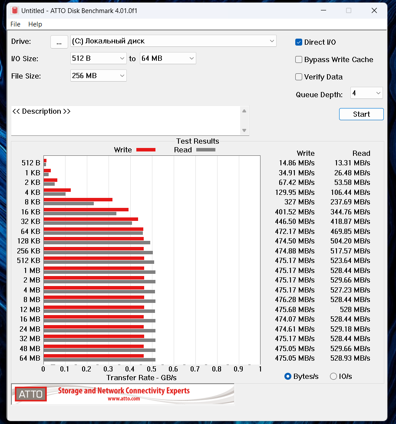Click the 4 KB row label
This screenshot has height=424, width=396.
[x=33, y=192]
